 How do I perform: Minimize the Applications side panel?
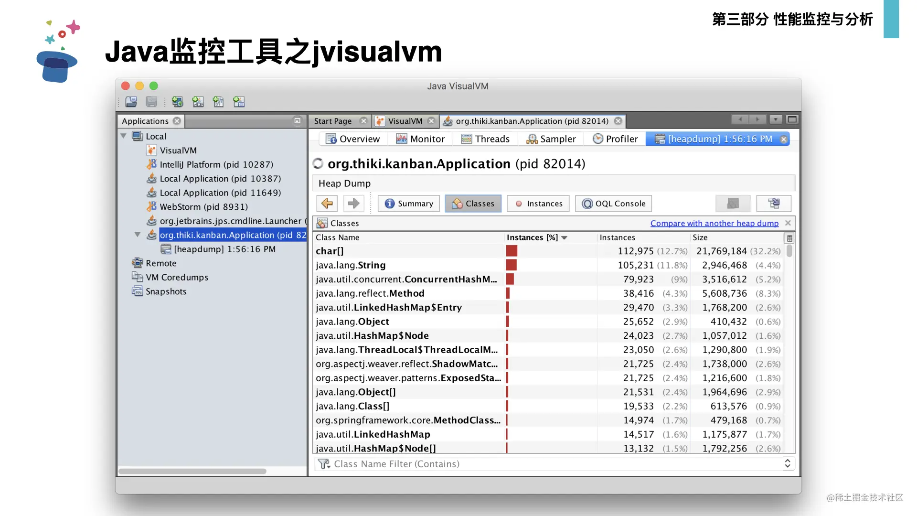point(297,121)
